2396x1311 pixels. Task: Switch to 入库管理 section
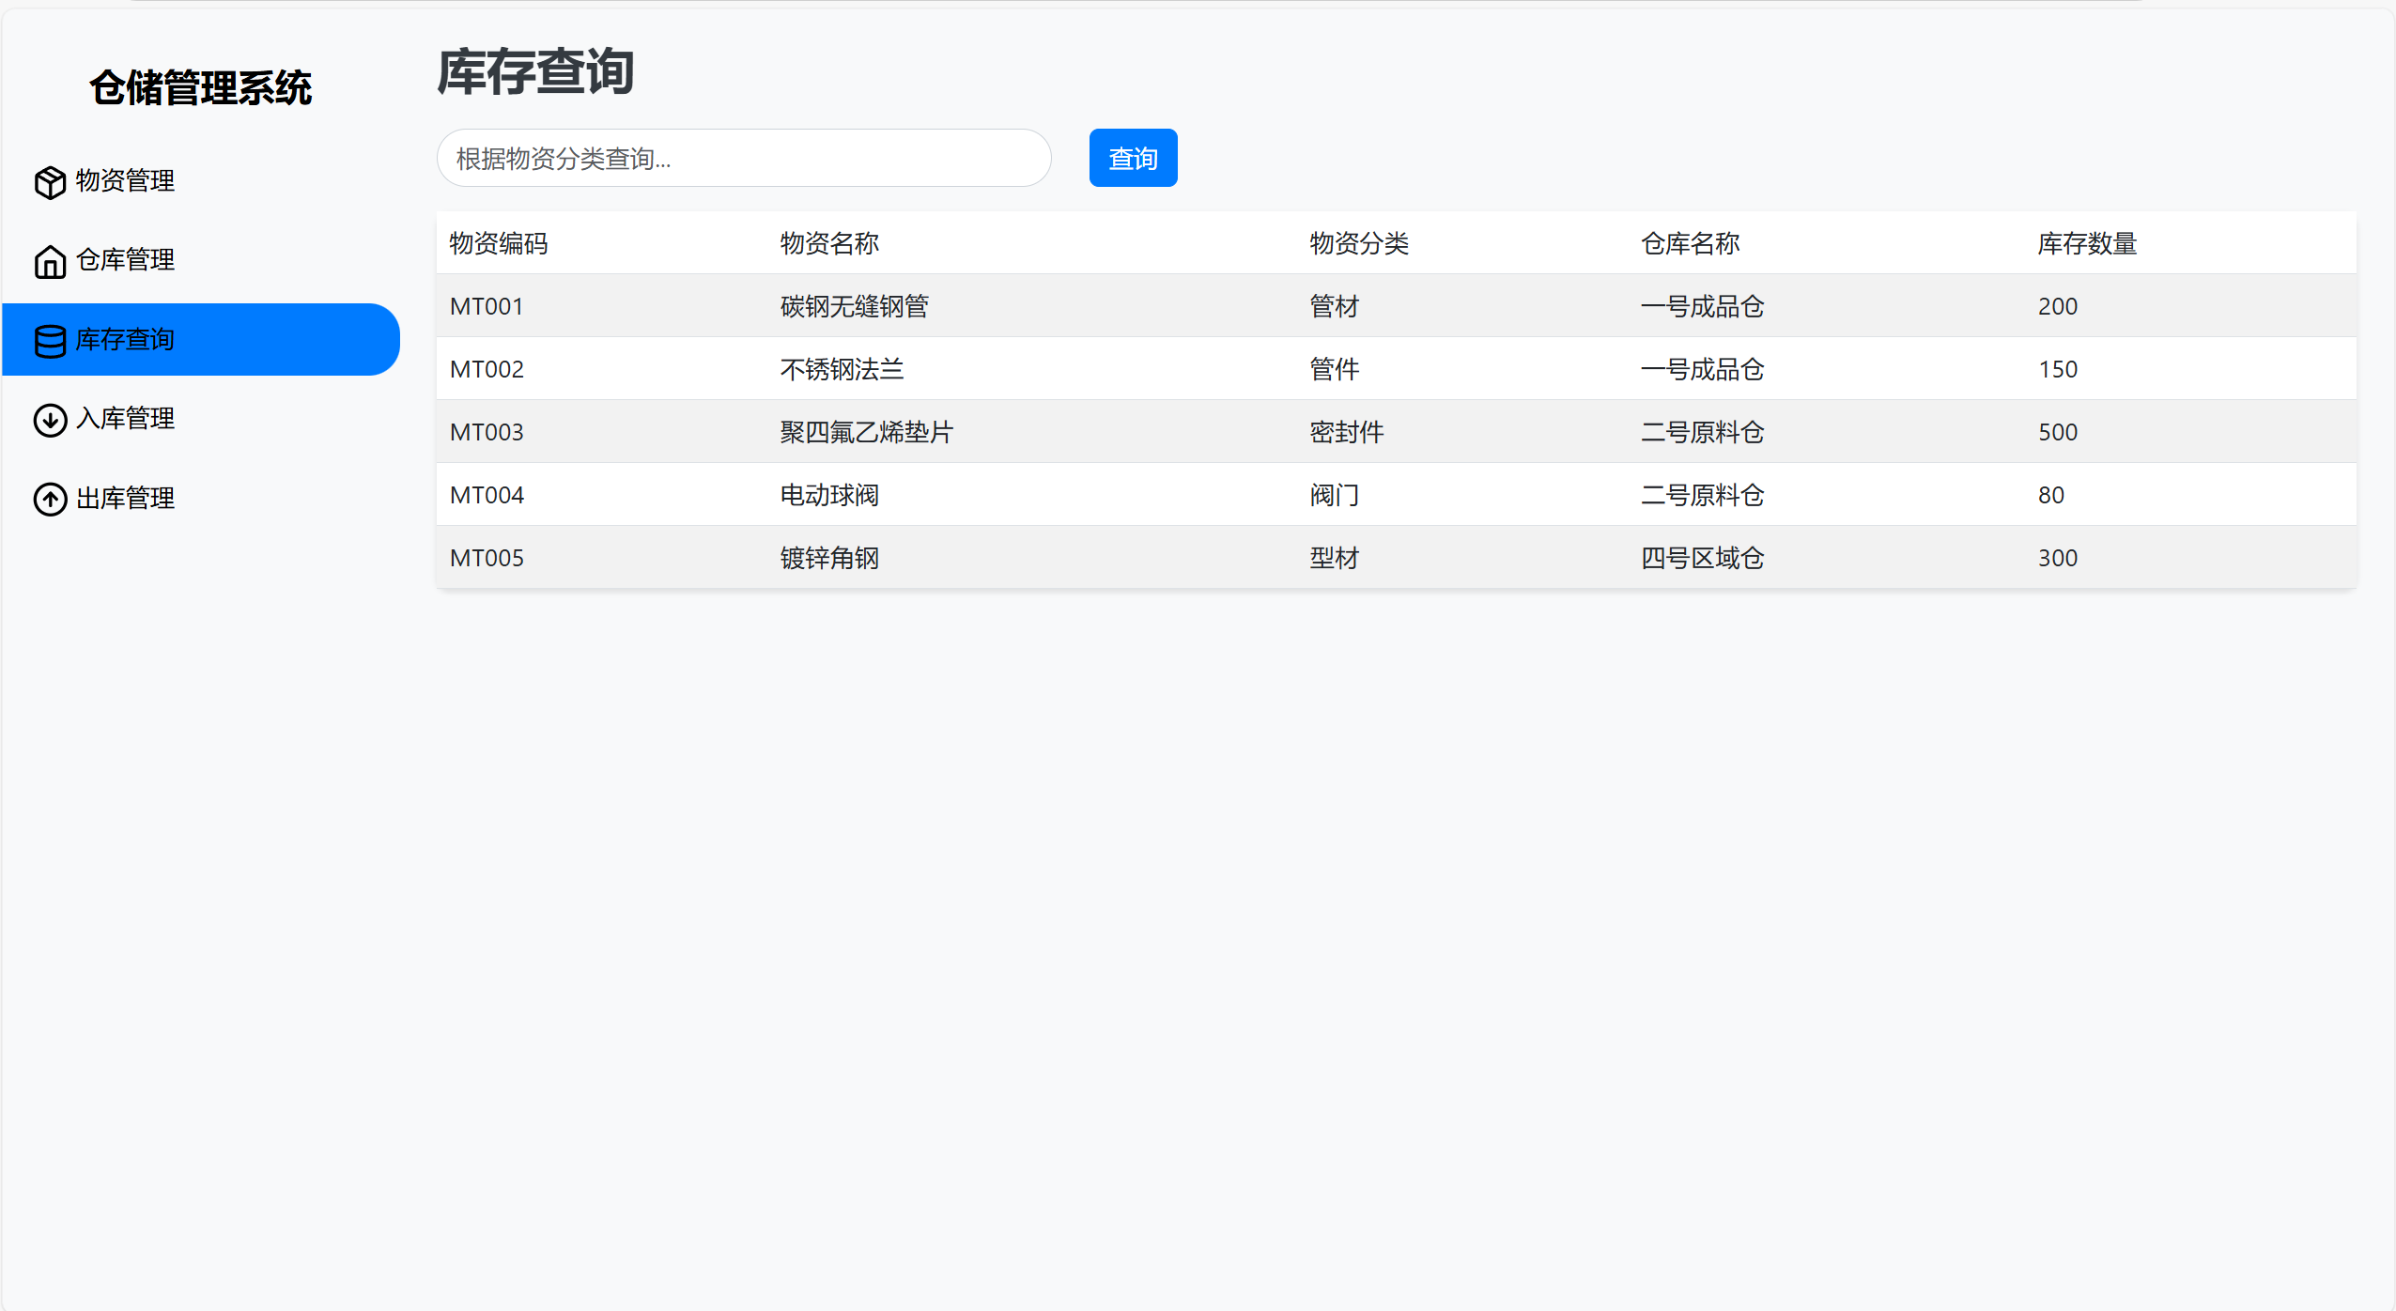pyautogui.click(x=125, y=419)
